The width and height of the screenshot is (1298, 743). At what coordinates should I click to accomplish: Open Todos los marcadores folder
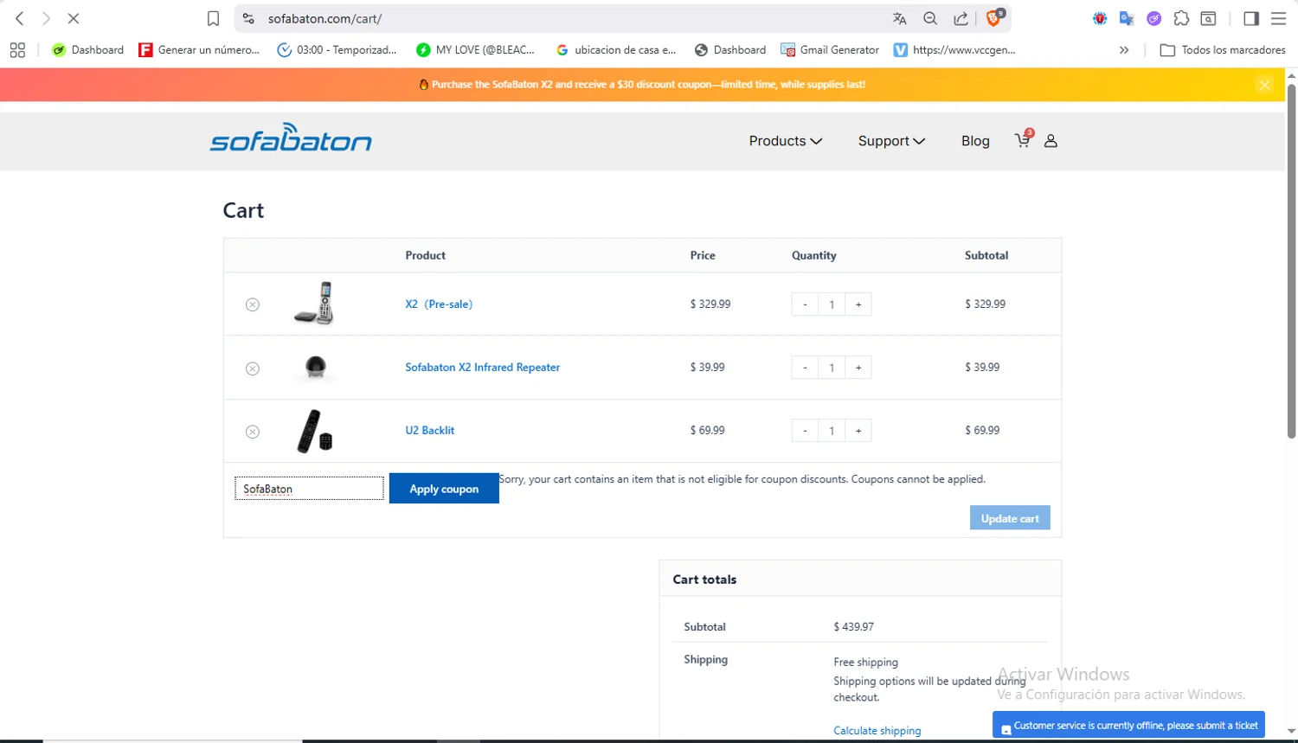tap(1223, 50)
